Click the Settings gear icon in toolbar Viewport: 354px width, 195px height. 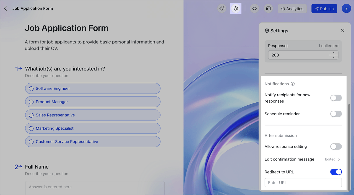[x=236, y=8]
